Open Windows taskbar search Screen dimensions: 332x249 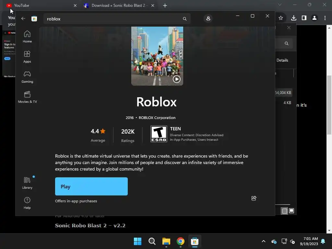point(152,241)
